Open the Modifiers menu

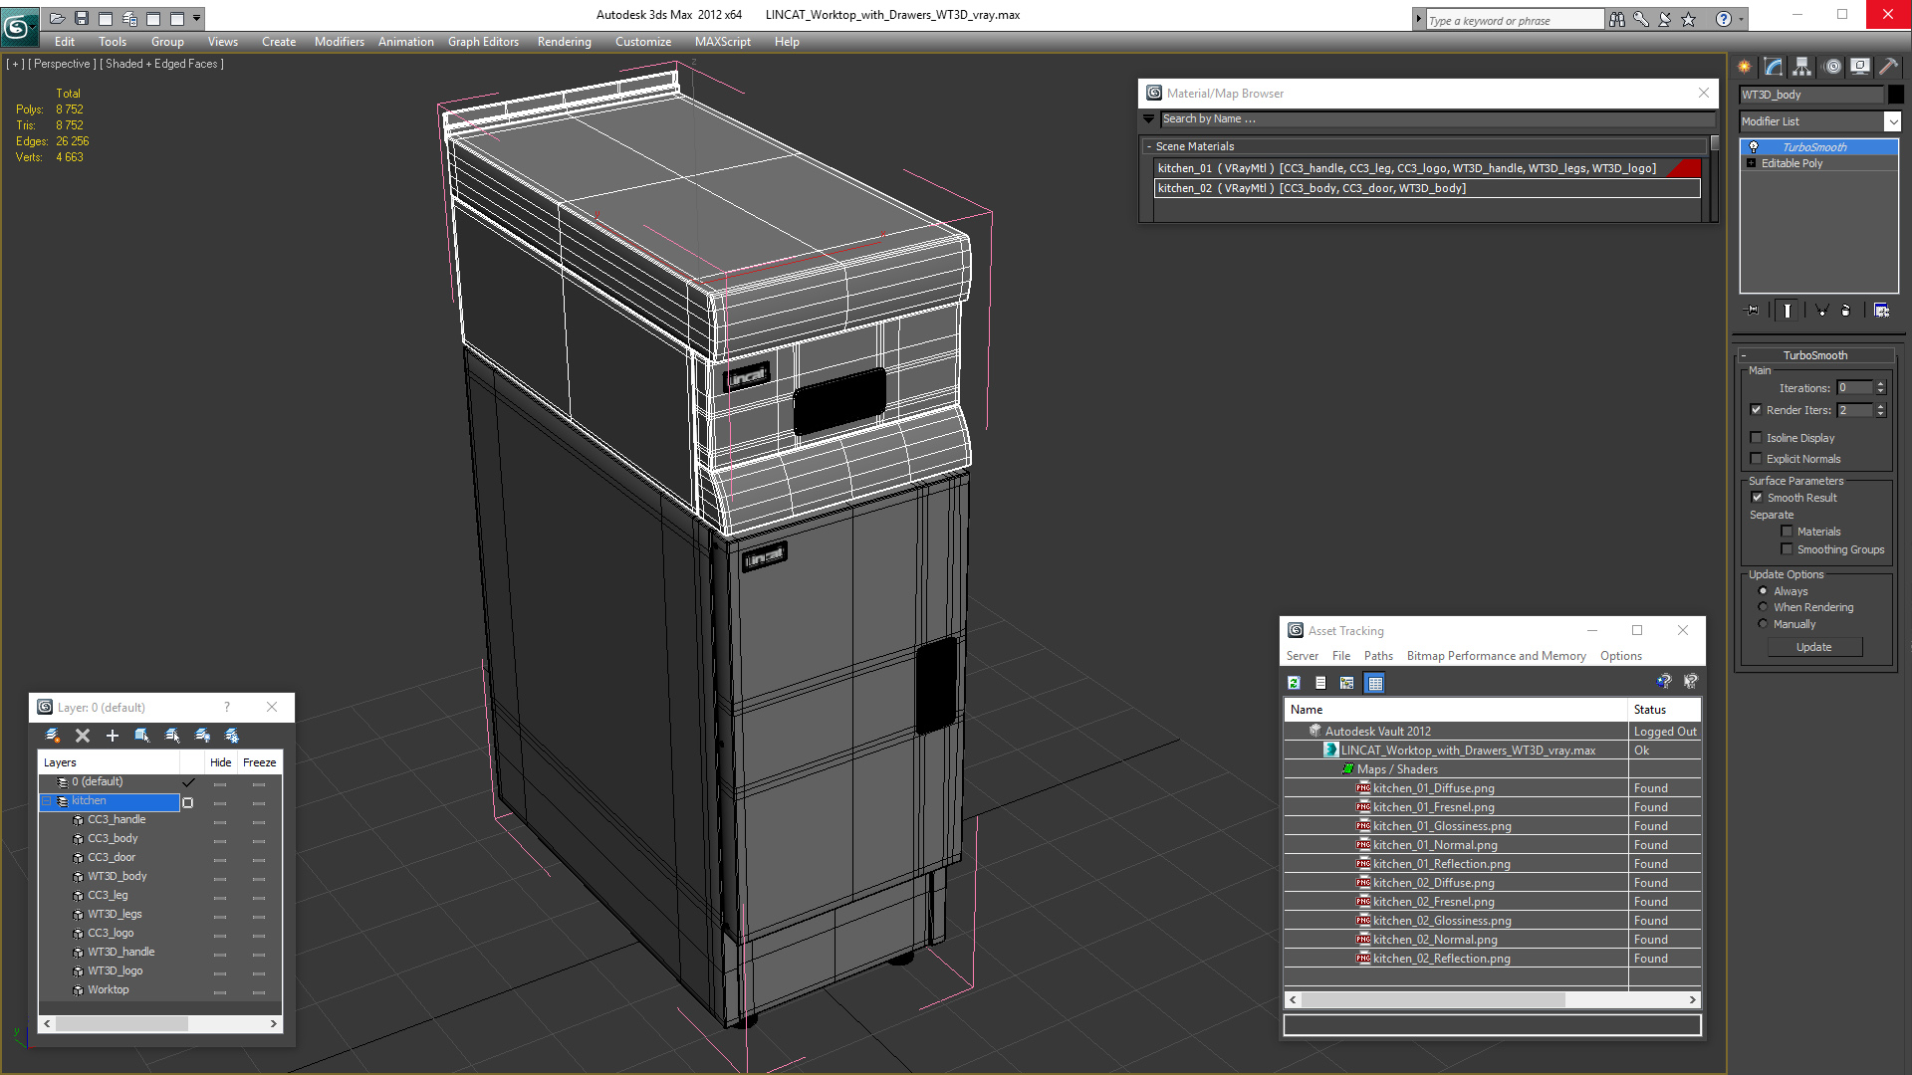(x=339, y=42)
